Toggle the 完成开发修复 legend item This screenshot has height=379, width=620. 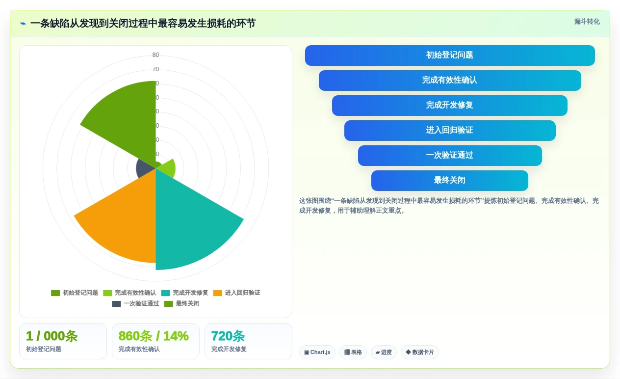click(184, 293)
